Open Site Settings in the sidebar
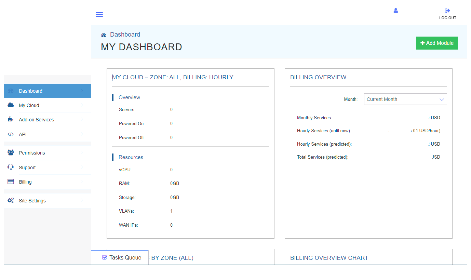The image size is (471, 280). (47, 201)
